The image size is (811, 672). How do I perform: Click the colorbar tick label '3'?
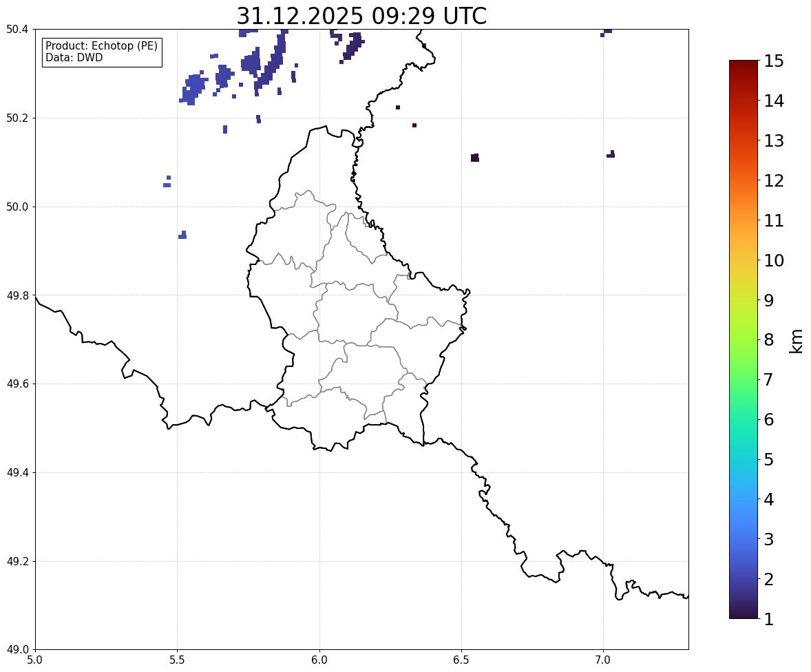point(768,539)
